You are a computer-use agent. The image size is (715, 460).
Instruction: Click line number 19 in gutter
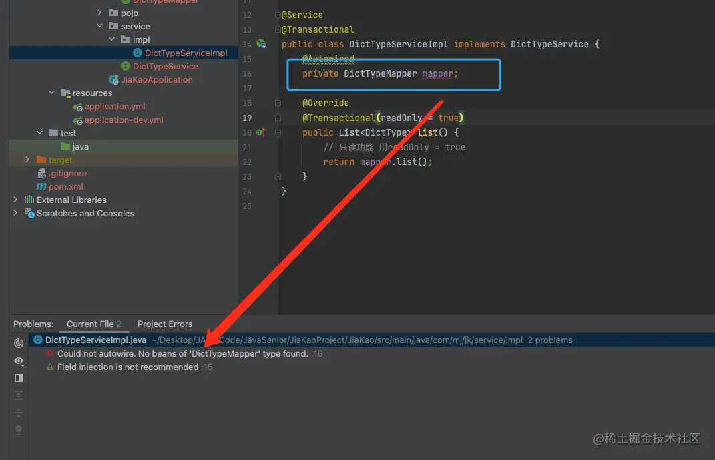[247, 118]
